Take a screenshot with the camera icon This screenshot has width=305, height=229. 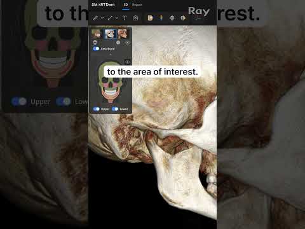(x=135, y=18)
